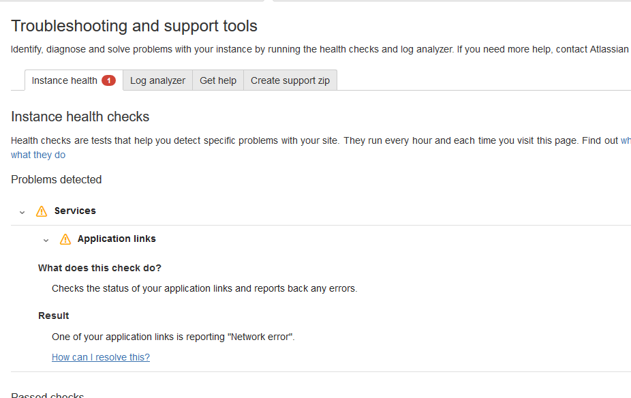Click 'What does this check do?' label
Viewport: 631px width, 398px height.
click(99, 268)
